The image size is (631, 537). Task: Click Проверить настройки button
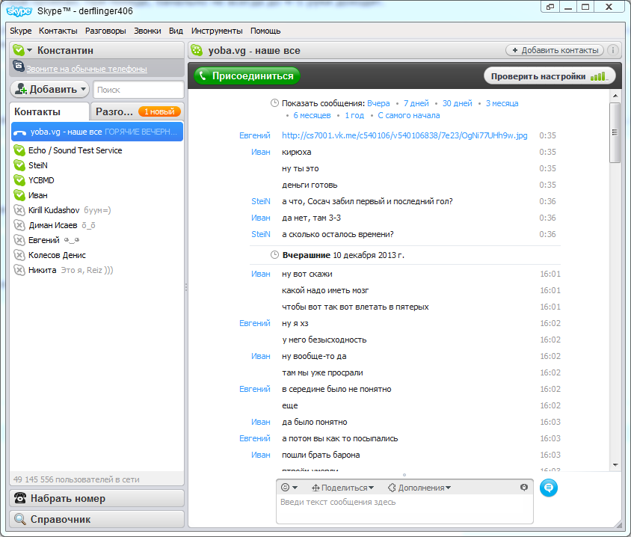coord(550,76)
